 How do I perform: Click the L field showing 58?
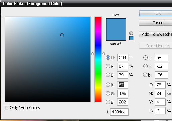pos(161,58)
